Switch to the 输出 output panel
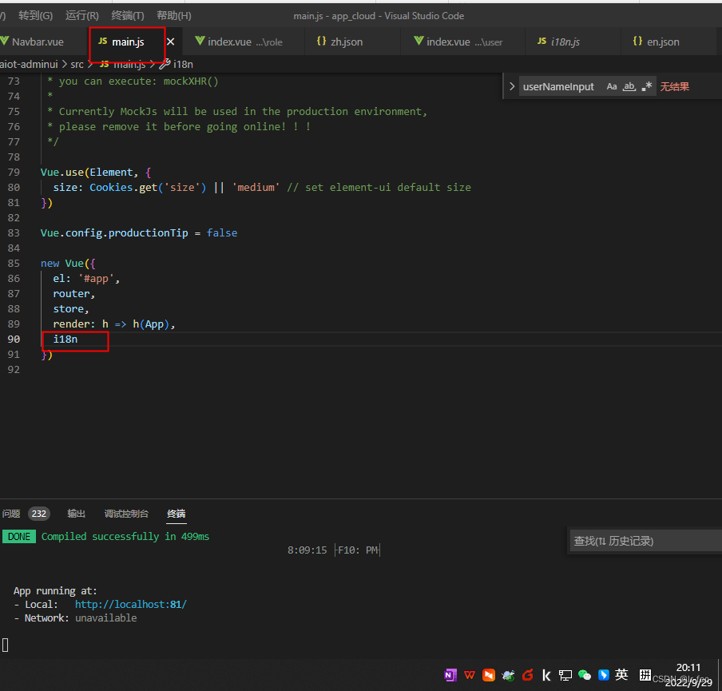The image size is (722, 691). tap(77, 514)
